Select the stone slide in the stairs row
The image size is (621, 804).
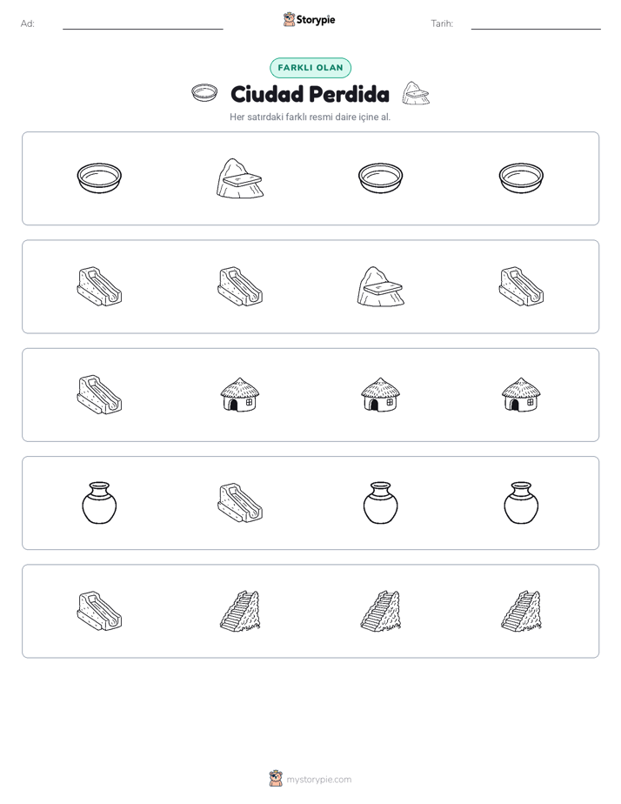[99, 611]
